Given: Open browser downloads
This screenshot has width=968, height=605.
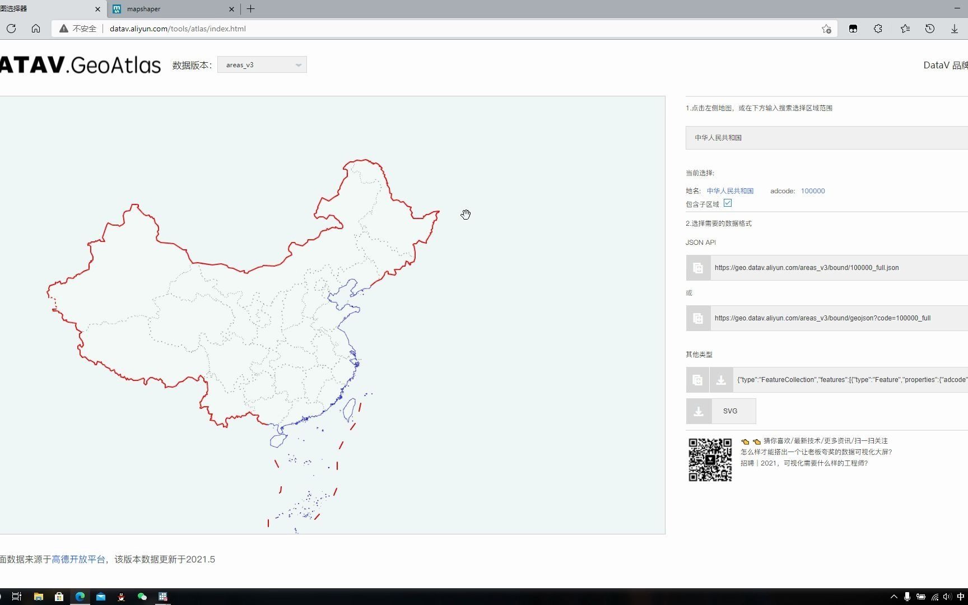Looking at the screenshot, I should click(x=955, y=29).
